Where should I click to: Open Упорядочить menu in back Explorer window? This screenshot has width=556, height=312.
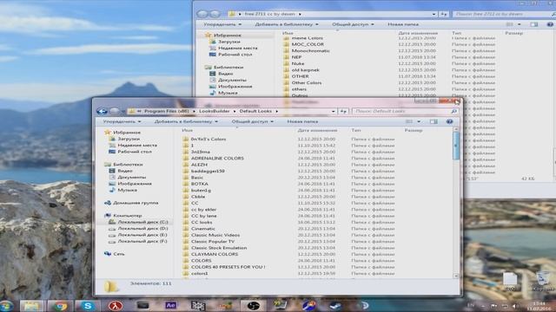pos(222,24)
